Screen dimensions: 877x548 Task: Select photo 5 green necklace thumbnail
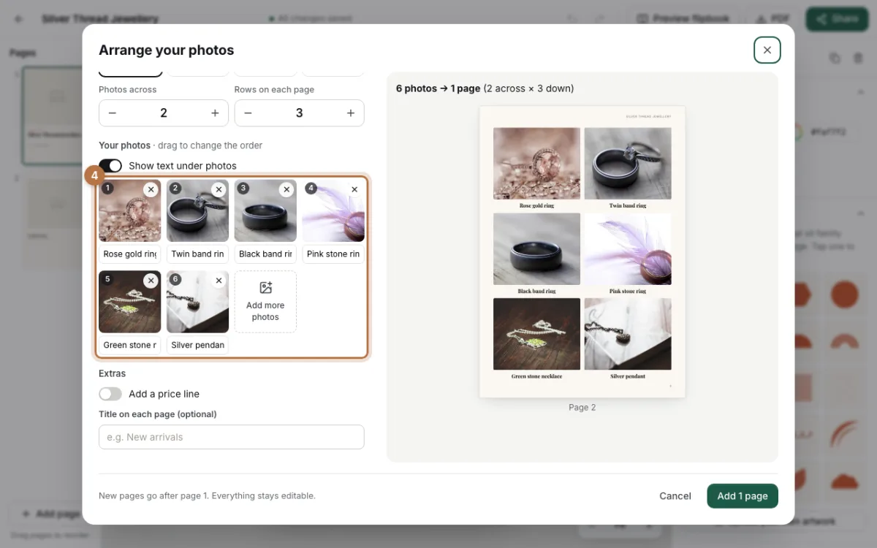point(129,302)
